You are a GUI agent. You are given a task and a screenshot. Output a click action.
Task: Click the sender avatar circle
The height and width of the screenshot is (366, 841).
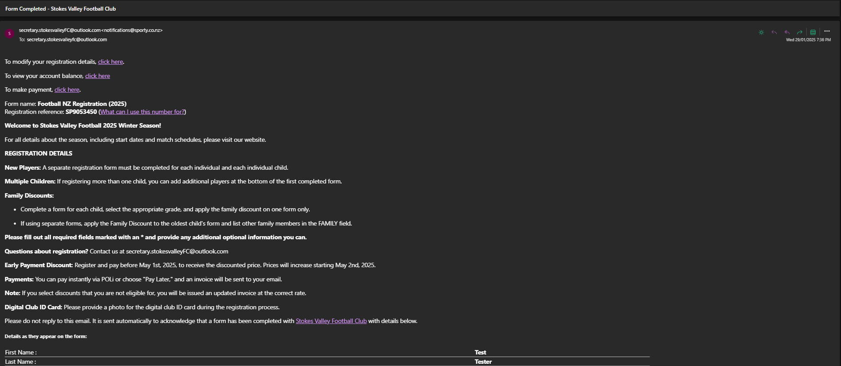(x=9, y=34)
